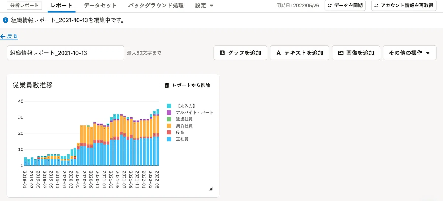Click the bar above the 2022-05 axis label

click(158, 137)
